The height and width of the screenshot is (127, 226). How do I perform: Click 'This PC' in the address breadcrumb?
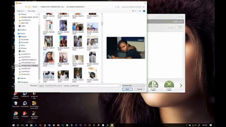point(35,7)
